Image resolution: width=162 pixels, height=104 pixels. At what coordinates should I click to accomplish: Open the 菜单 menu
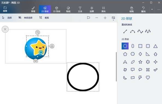(x=5, y=9)
